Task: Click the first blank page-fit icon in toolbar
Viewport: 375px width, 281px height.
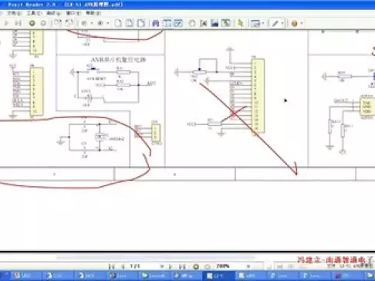Action: pyautogui.click(x=118, y=23)
